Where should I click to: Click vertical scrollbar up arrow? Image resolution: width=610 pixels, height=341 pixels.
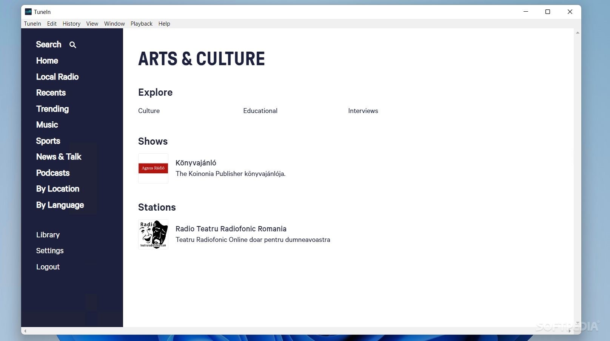coord(578,33)
